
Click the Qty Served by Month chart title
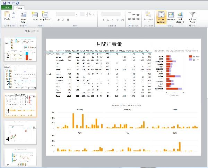coord(126,105)
